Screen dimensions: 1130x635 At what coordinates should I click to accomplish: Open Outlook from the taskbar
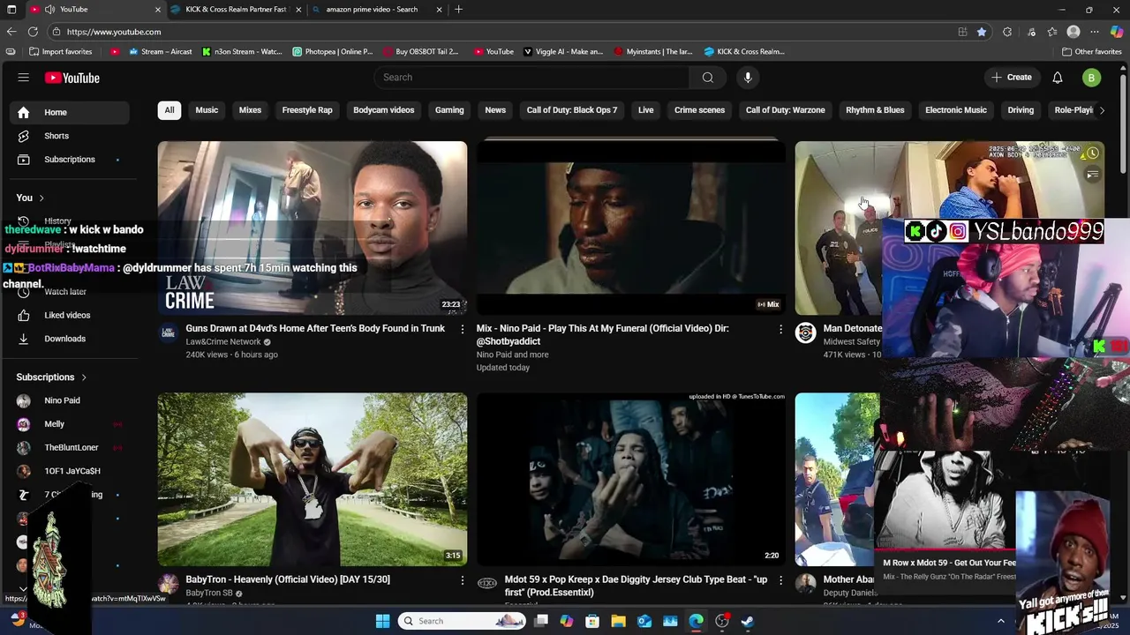[x=644, y=621]
